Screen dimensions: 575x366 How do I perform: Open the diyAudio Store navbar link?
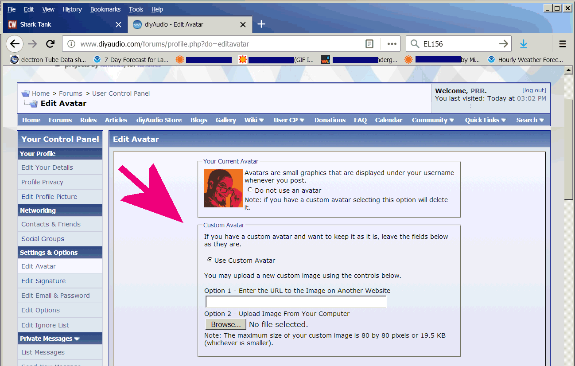click(x=159, y=120)
